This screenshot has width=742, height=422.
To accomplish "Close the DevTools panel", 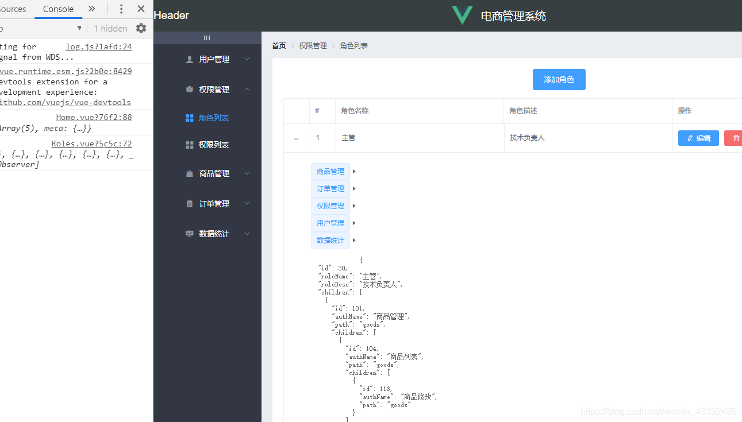I will click(141, 9).
